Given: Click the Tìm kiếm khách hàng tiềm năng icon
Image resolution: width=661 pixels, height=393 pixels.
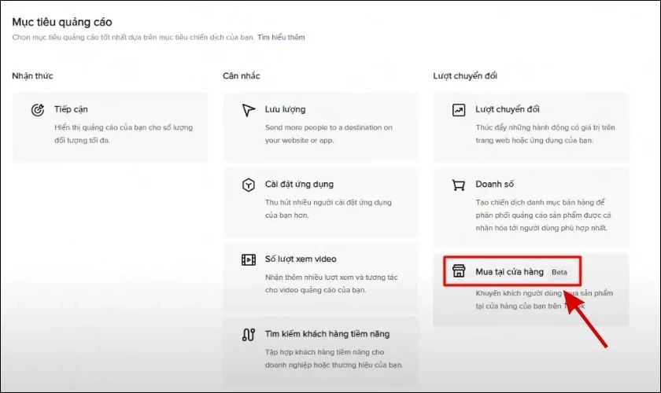Looking at the screenshot, I should coord(249,335).
